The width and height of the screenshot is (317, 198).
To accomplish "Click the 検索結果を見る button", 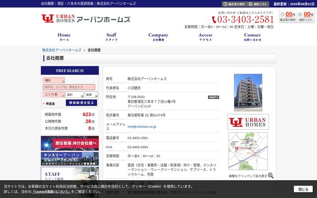I will [x=81, y=102].
